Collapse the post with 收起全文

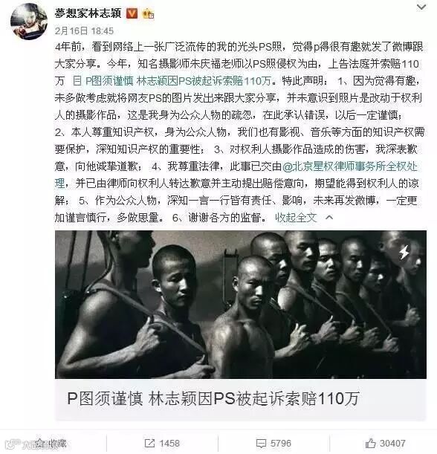click(295, 218)
